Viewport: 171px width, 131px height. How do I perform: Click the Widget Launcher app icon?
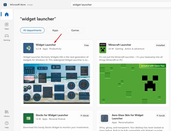28,48
